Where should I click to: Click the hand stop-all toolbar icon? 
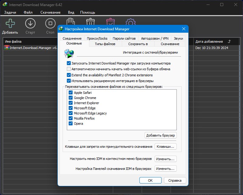click(70, 21)
